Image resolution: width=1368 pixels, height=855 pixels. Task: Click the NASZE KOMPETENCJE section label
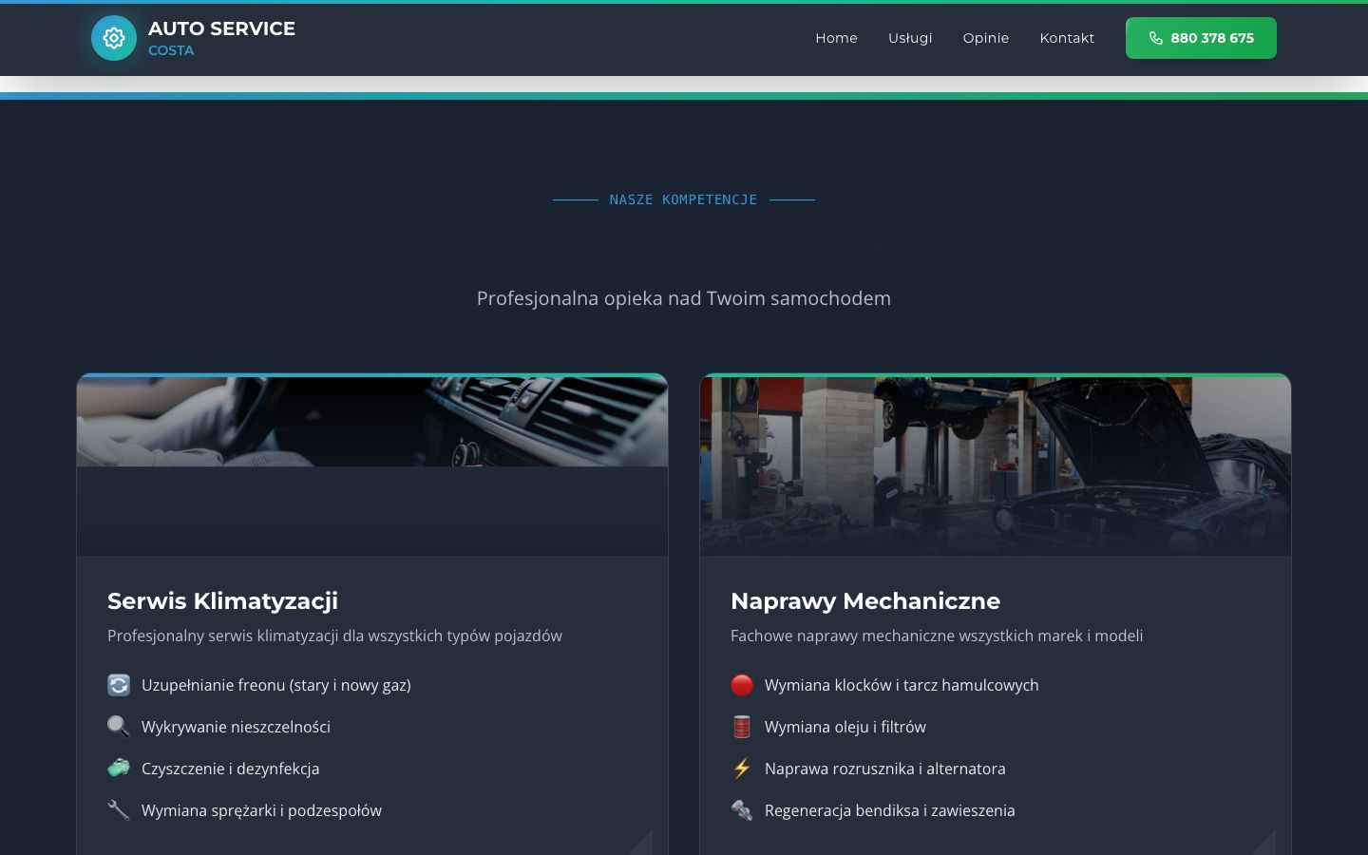coord(684,199)
